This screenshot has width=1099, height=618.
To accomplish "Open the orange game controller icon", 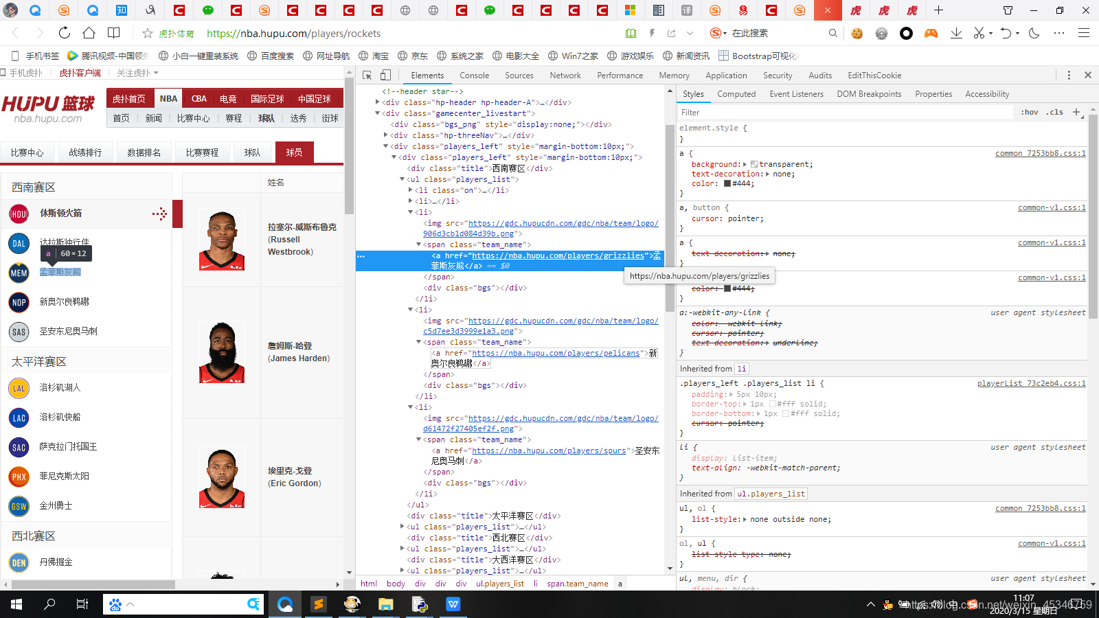I will tap(931, 33).
